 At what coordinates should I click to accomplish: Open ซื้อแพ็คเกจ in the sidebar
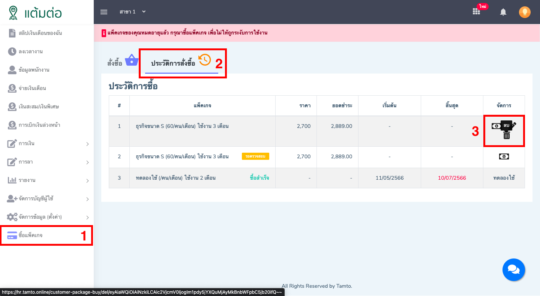[31, 235]
